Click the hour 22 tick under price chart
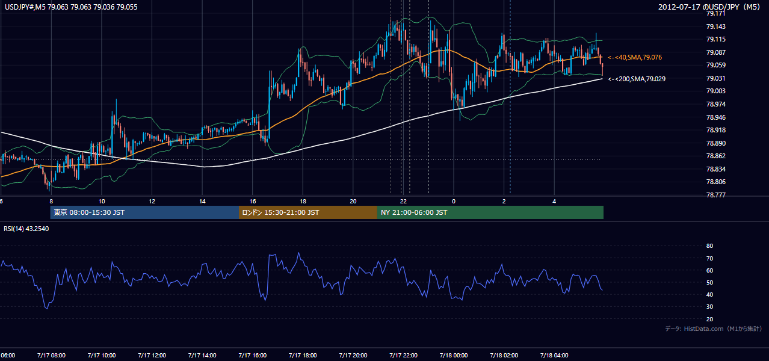The image size is (769, 361). point(404,202)
